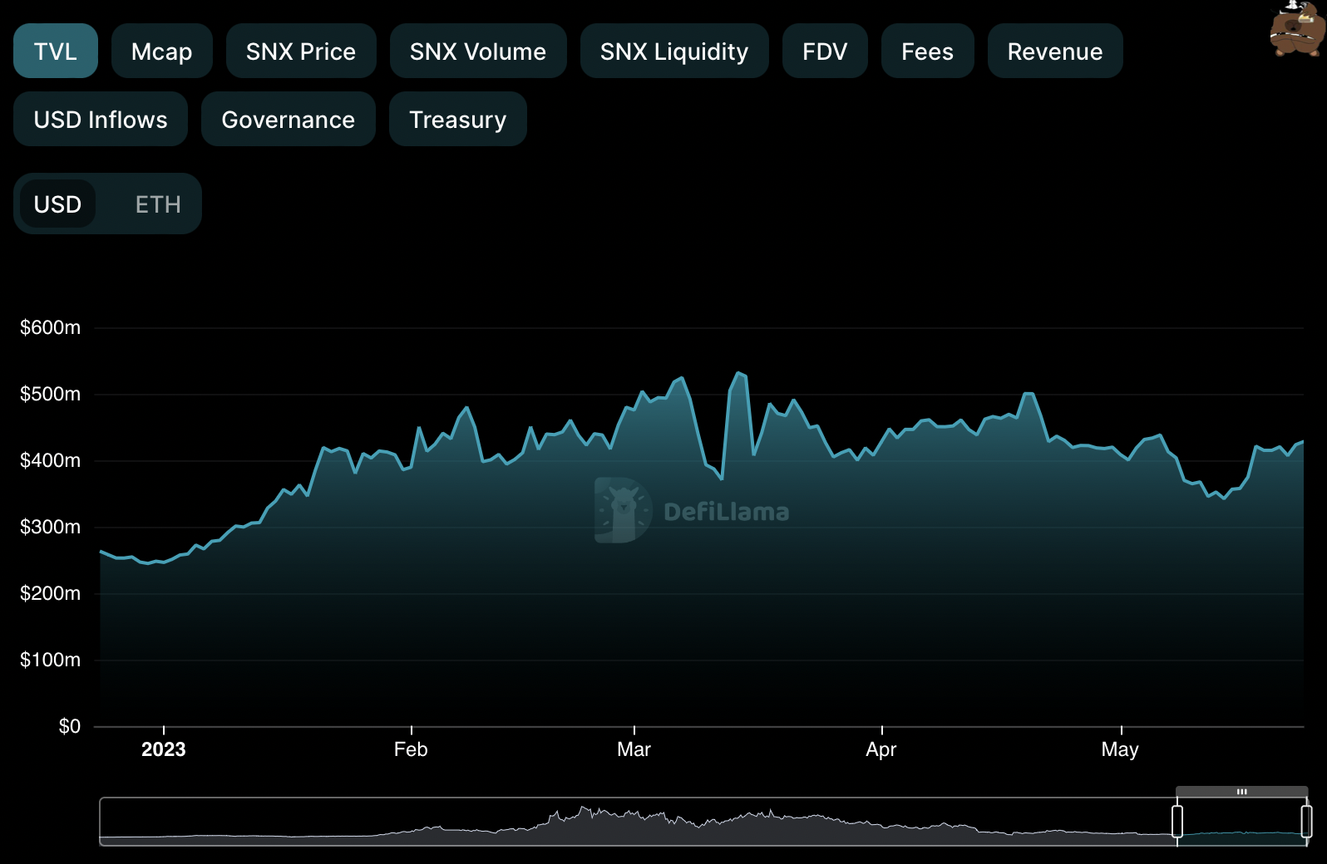Viewport: 1327px width, 864px height.
Task: Click the May label on x-axis
Action: (x=1120, y=749)
